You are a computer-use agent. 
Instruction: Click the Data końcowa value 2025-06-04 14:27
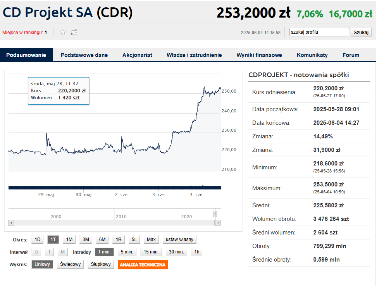pos(336,123)
